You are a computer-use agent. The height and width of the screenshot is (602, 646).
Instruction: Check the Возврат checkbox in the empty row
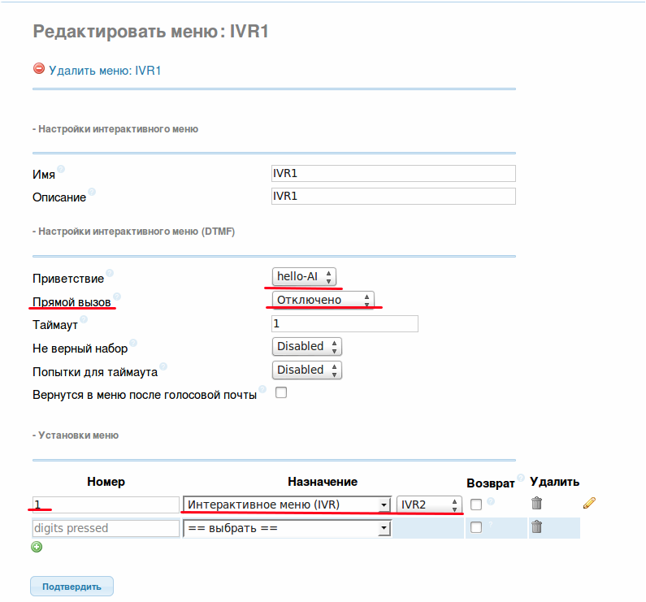click(x=476, y=528)
